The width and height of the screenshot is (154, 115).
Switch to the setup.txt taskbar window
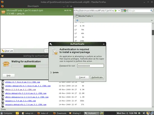point(28,113)
